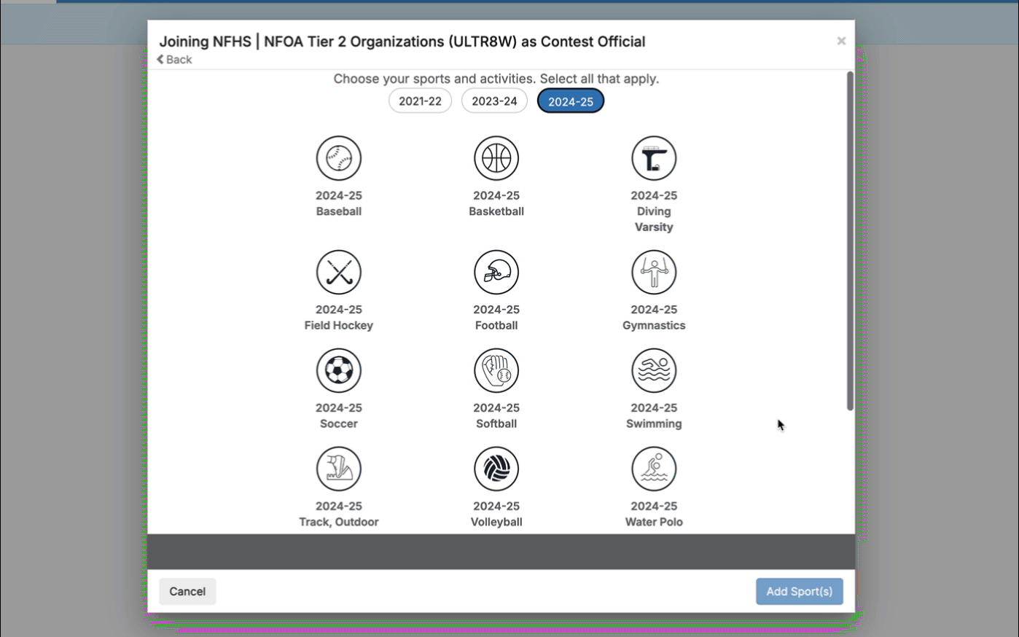Viewport: 1019px width, 637px height.
Task: Click the Add Sport(s) button
Action: click(x=799, y=591)
